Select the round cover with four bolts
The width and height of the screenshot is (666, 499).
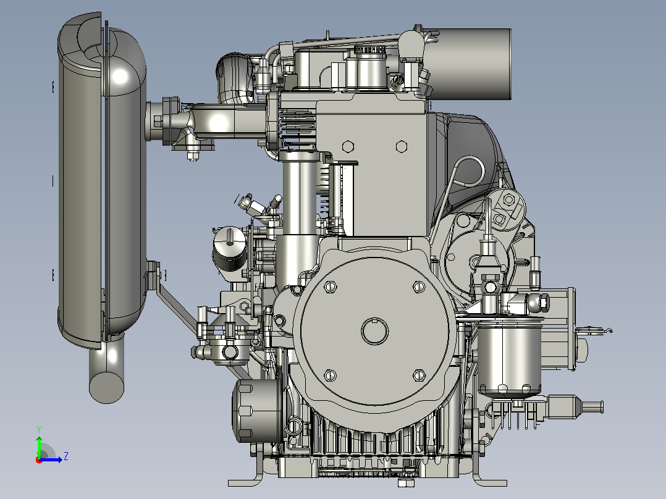point(374,331)
